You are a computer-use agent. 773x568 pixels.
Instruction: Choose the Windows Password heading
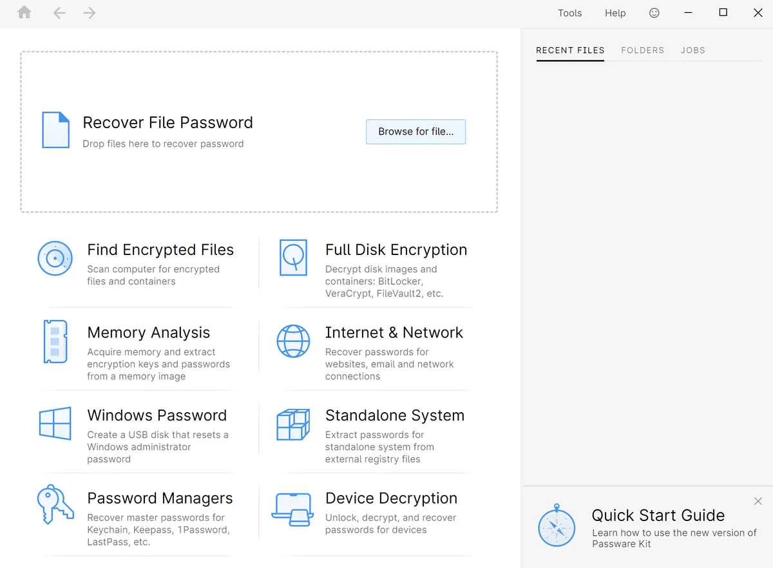pyautogui.click(x=157, y=415)
